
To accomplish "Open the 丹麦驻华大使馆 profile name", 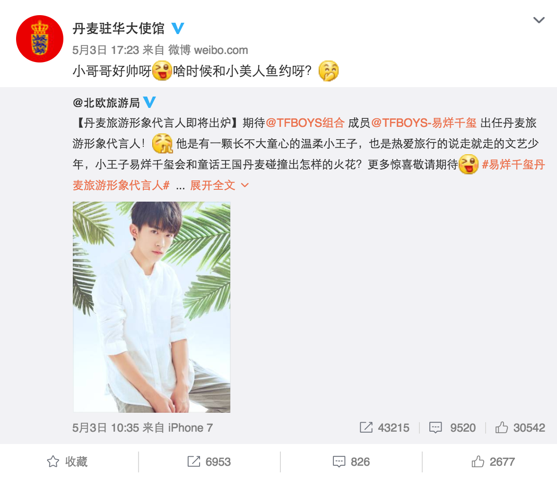I will coord(118,28).
